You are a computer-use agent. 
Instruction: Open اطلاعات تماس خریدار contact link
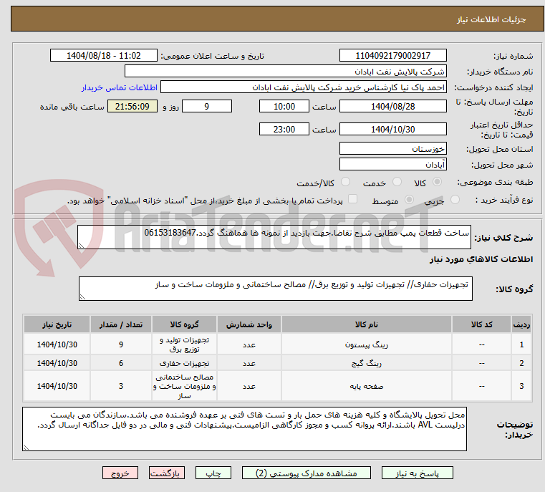tap(119, 87)
